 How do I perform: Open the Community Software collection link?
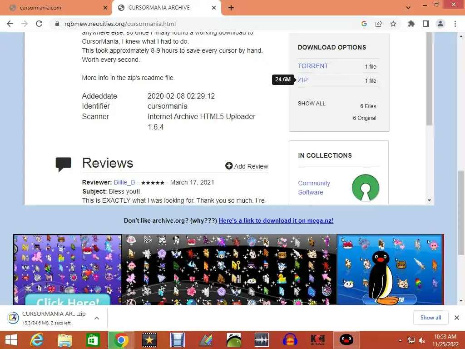[x=314, y=188]
